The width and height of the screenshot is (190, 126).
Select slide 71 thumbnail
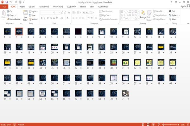pos(125,93)
